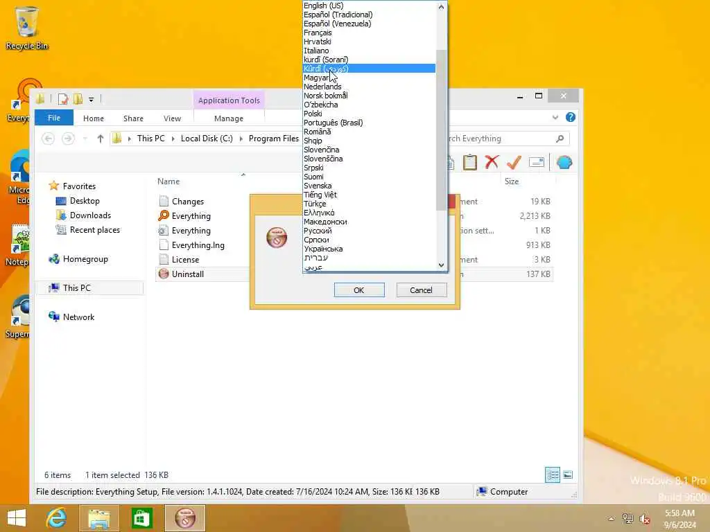Open quick access toolbar customize dropdown
Screen dimensions: 710x532
click(x=91, y=99)
